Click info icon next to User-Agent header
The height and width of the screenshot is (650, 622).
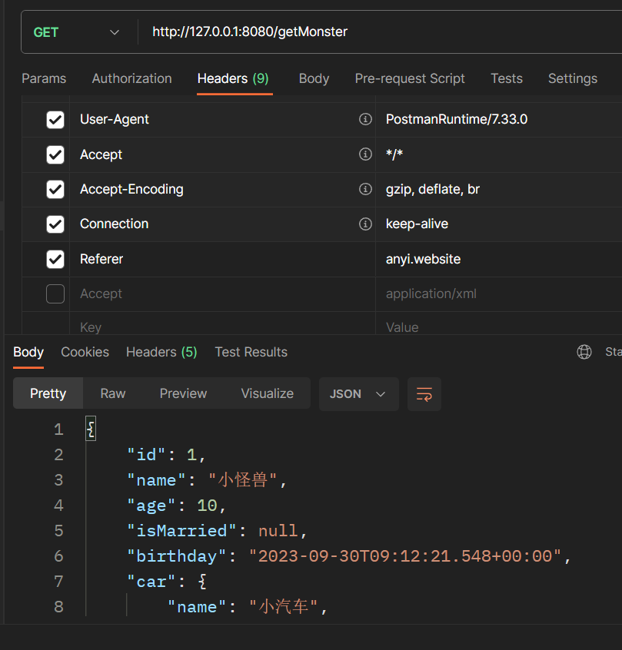tap(365, 120)
